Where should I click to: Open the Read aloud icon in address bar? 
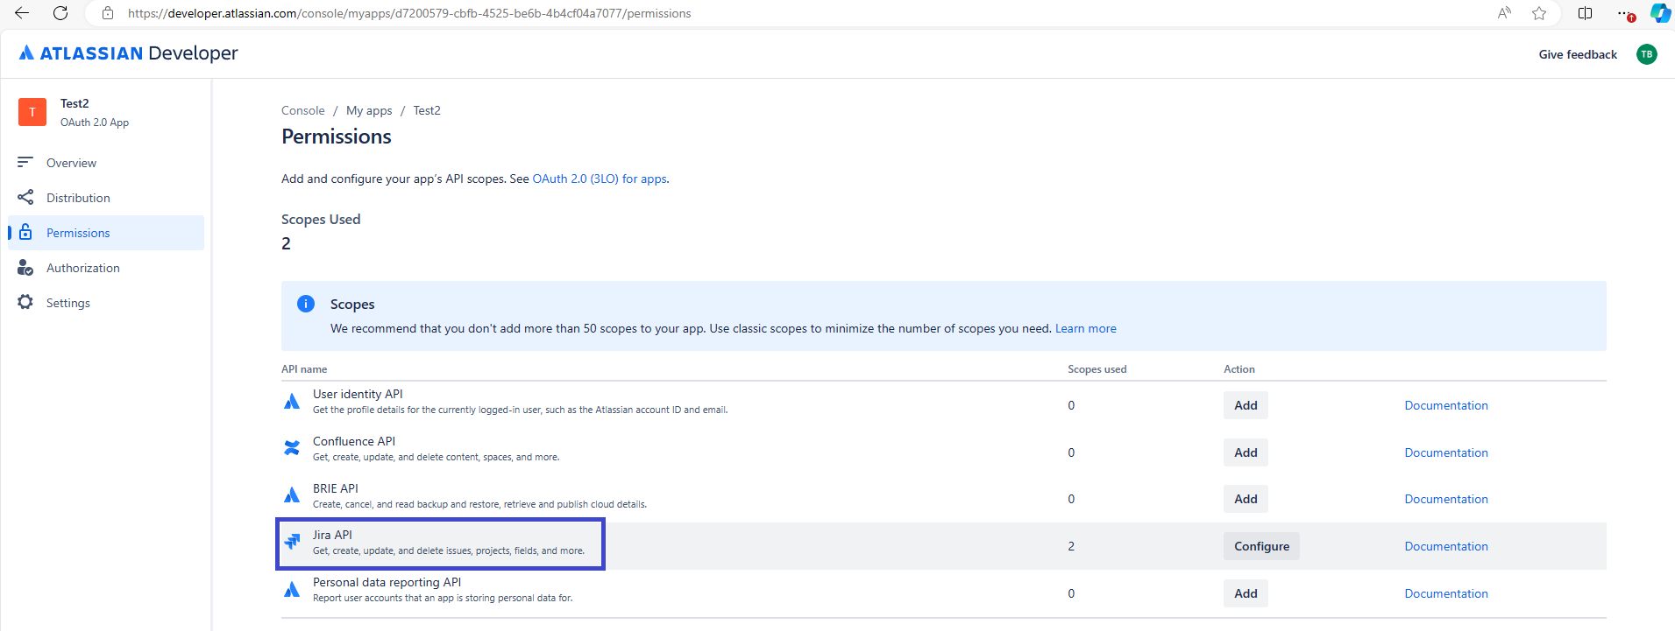point(1504,13)
